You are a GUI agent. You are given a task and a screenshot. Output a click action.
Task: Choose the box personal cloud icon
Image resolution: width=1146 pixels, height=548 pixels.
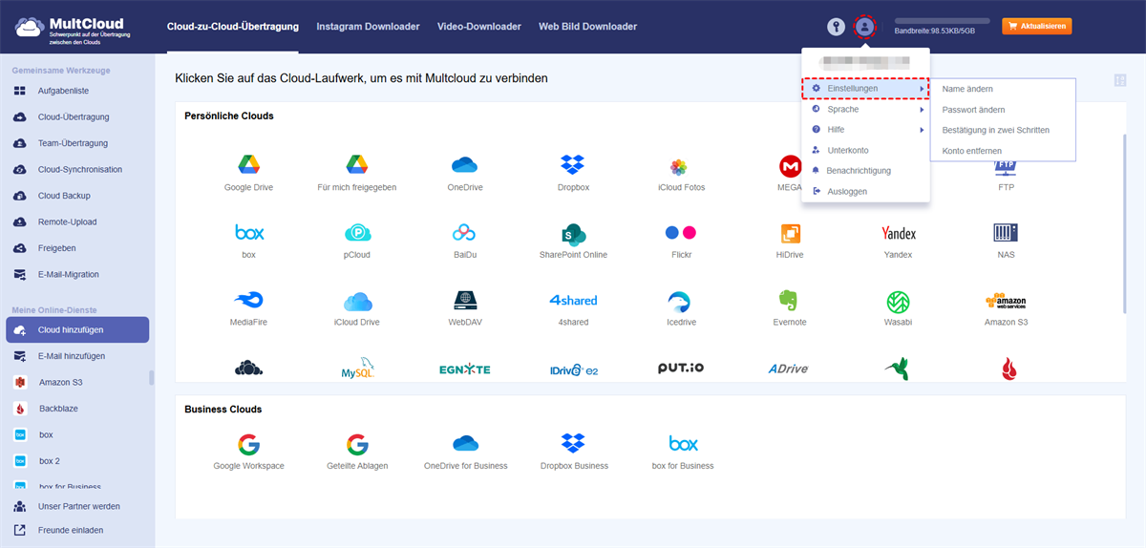[x=248, y=232]
